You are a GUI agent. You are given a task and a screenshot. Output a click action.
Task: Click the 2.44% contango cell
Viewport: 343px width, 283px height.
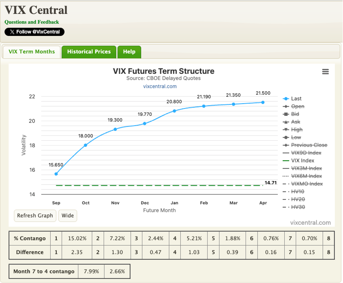[x=156, y=238]
